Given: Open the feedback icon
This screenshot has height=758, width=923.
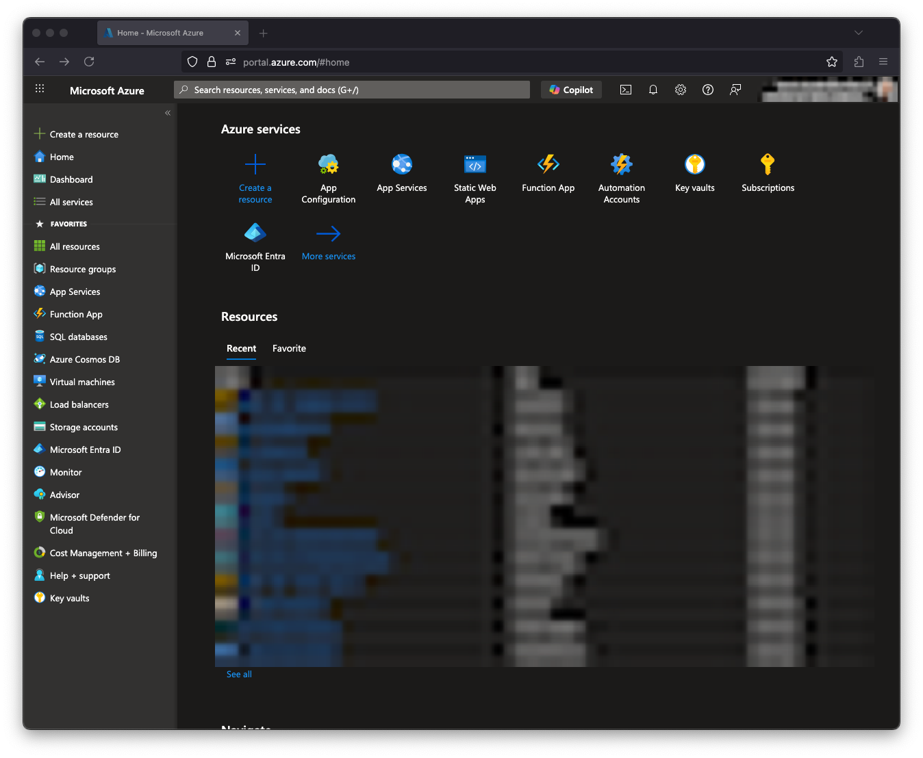Looking at the screenshot, I should (735, 89).
